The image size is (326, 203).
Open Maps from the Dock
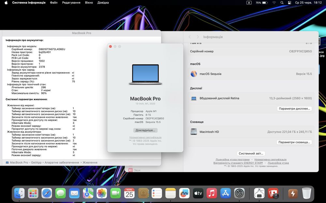[x=88, y=194]
